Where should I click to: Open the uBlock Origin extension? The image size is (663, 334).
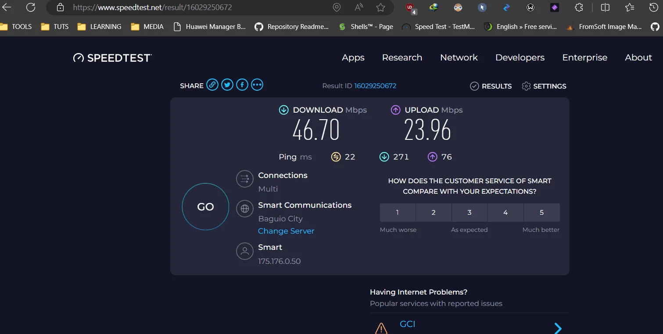click(x=411, y=7)
